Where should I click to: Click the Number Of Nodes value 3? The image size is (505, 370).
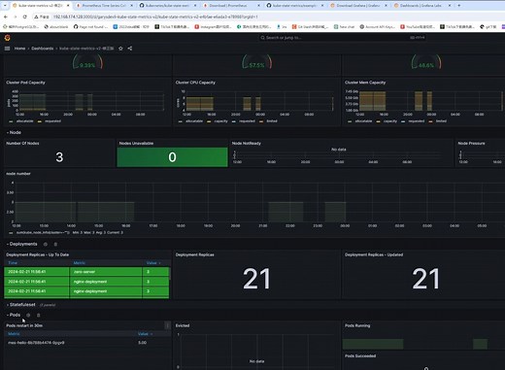pyautogui.click(x=59, y=157)
